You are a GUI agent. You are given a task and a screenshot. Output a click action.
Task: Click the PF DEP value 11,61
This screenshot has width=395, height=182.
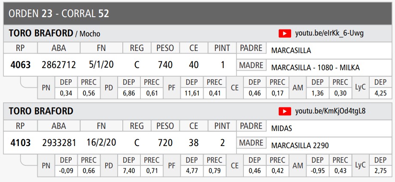coord(191,92)
